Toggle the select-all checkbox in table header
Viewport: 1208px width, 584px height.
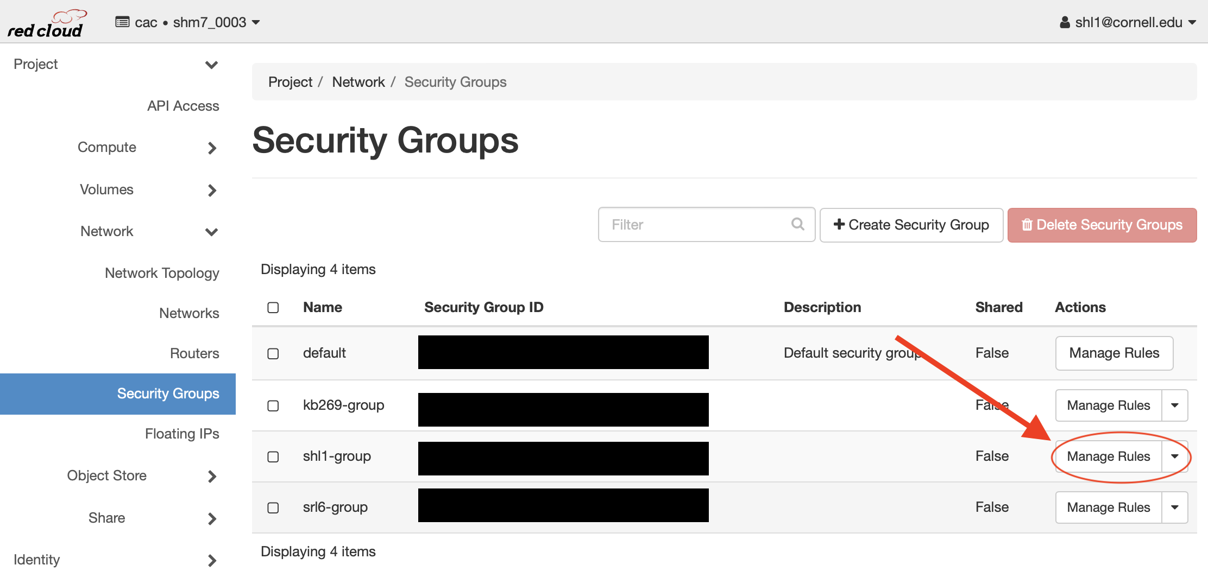[273, 308]
